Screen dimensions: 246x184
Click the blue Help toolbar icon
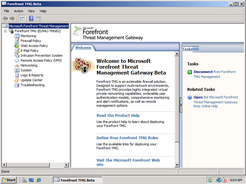point(31,19)
